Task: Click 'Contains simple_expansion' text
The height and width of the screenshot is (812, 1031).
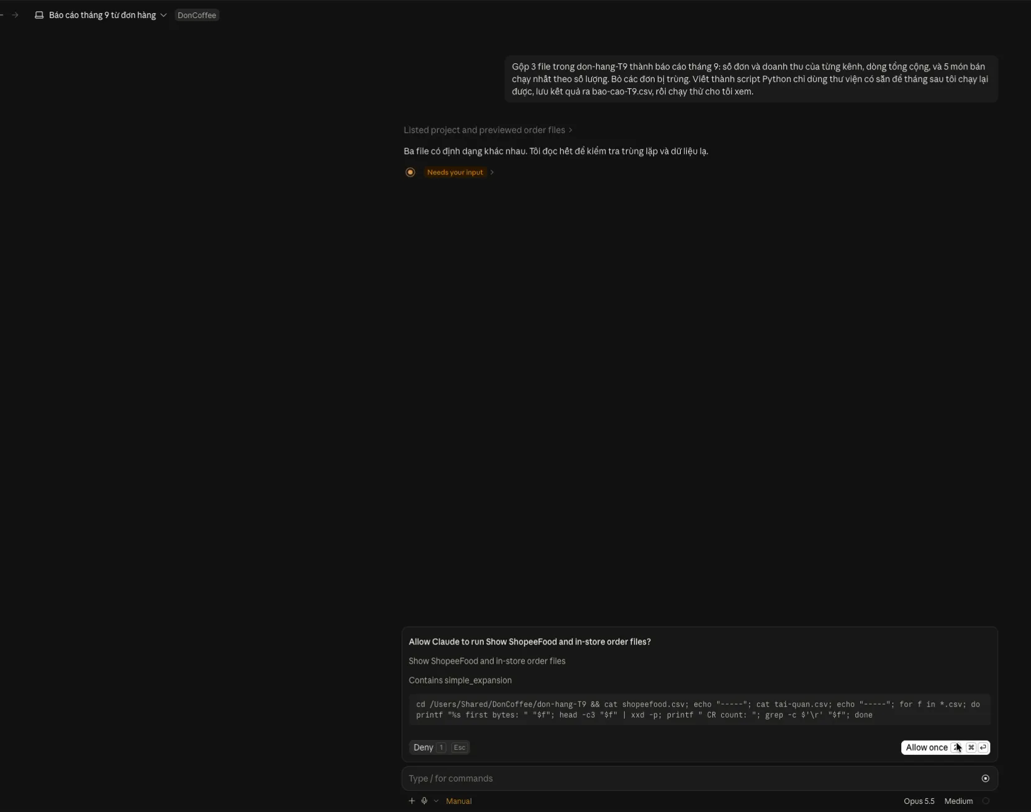Action: pyautogui.click(x=460, y=680)
